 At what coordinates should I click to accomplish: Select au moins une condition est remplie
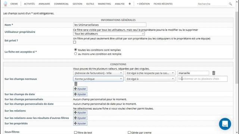(x=75, y=54)
